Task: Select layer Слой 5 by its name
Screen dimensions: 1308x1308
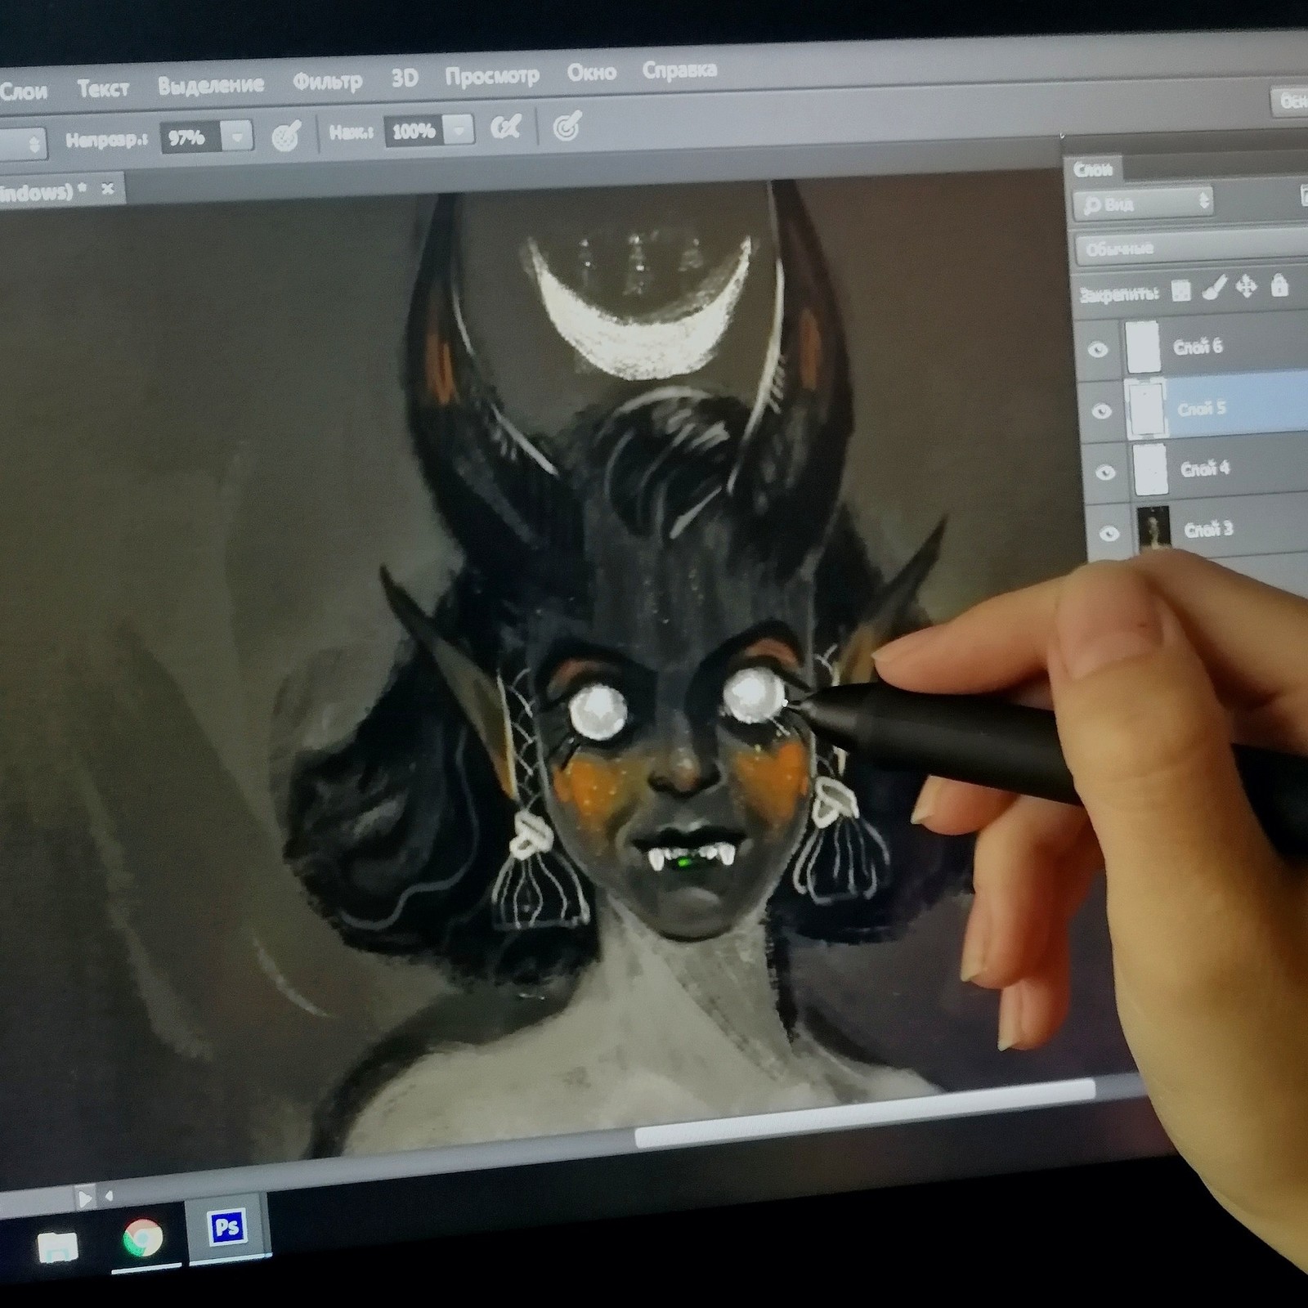Action: click(1201, 407)
